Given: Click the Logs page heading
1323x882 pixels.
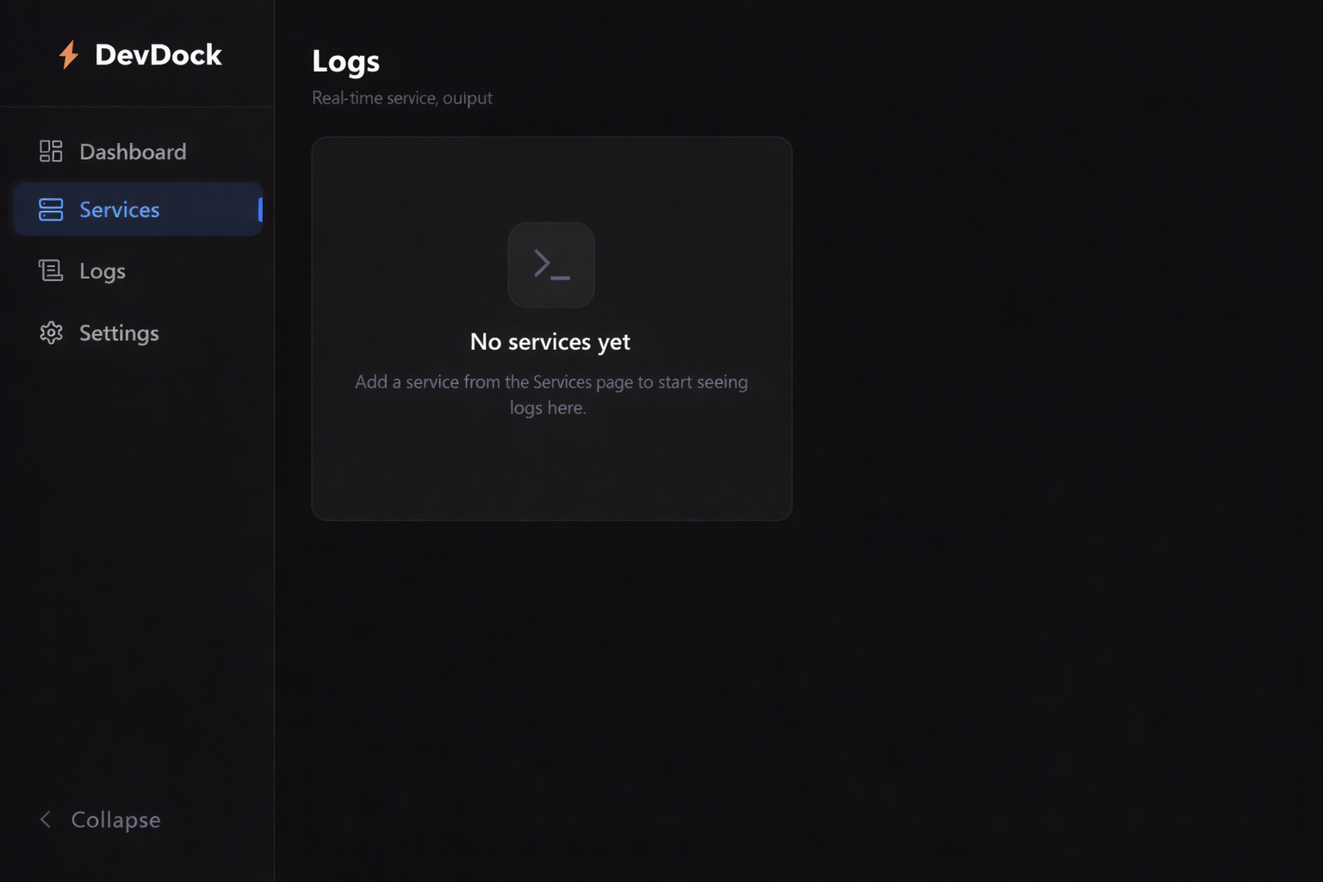Looking at the screenshot, I should pos(345,61).
